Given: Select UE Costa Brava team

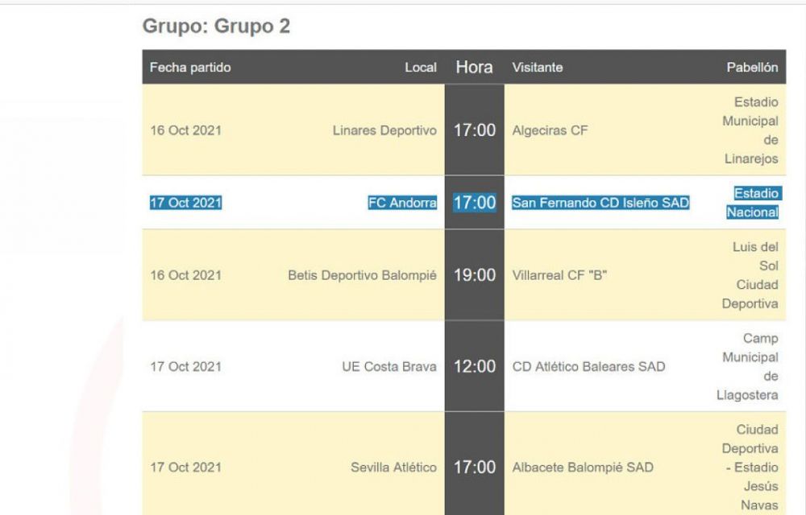Looking at the screenshot, I should point(389,367).
